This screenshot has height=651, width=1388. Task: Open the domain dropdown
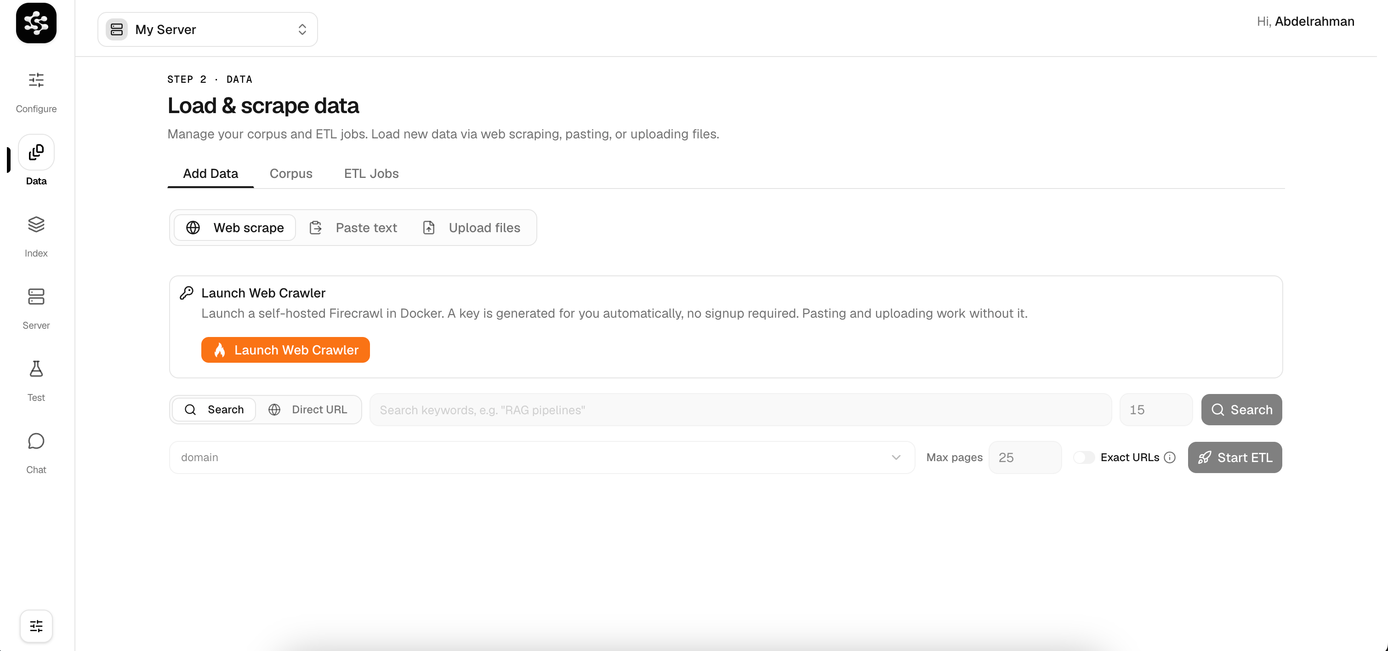[x=542, y=457]
